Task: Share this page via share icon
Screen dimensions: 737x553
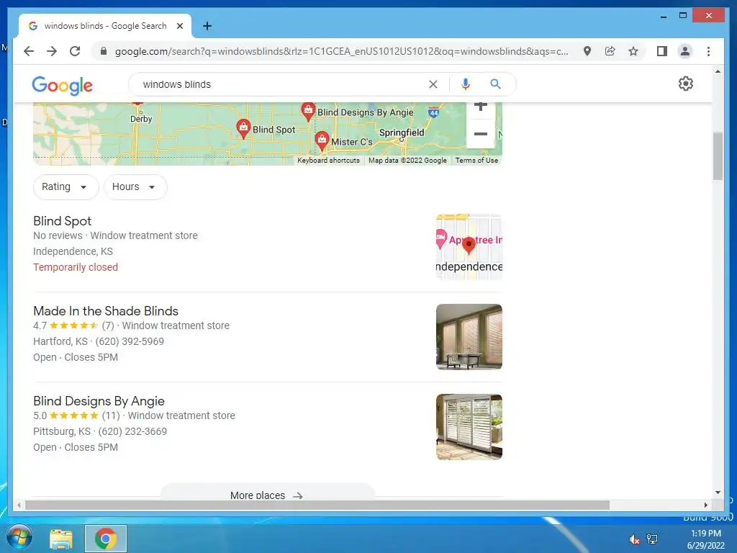Action: click(610, 51)
